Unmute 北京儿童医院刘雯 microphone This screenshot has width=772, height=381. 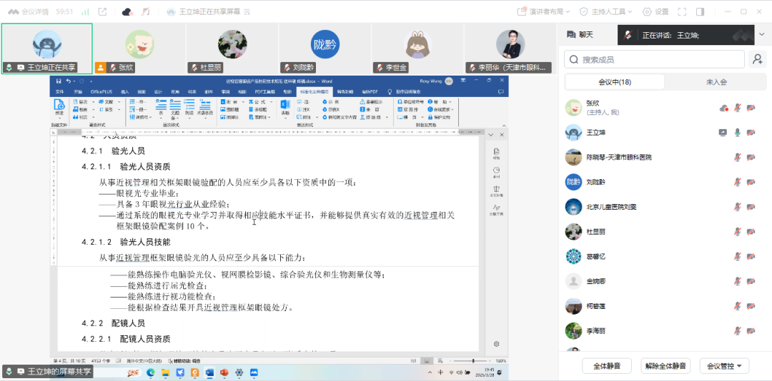coord(738,206)
